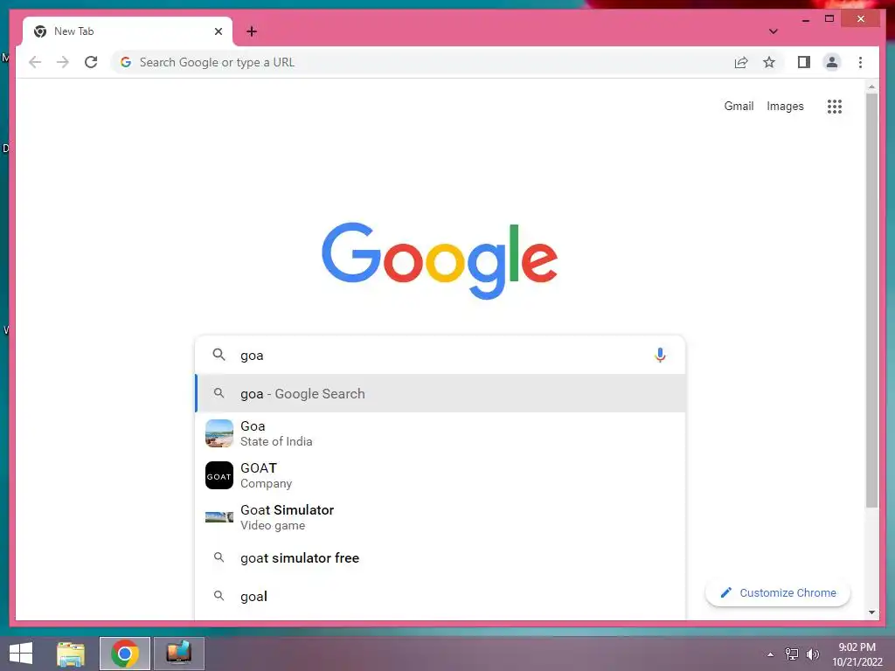Show hidden tray icons arrow
This screenshot has height=671, width=895.
(771, 654)
